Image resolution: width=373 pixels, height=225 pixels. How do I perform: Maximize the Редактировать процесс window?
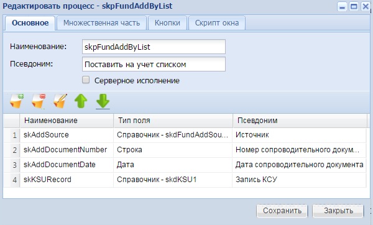[354, 7]
